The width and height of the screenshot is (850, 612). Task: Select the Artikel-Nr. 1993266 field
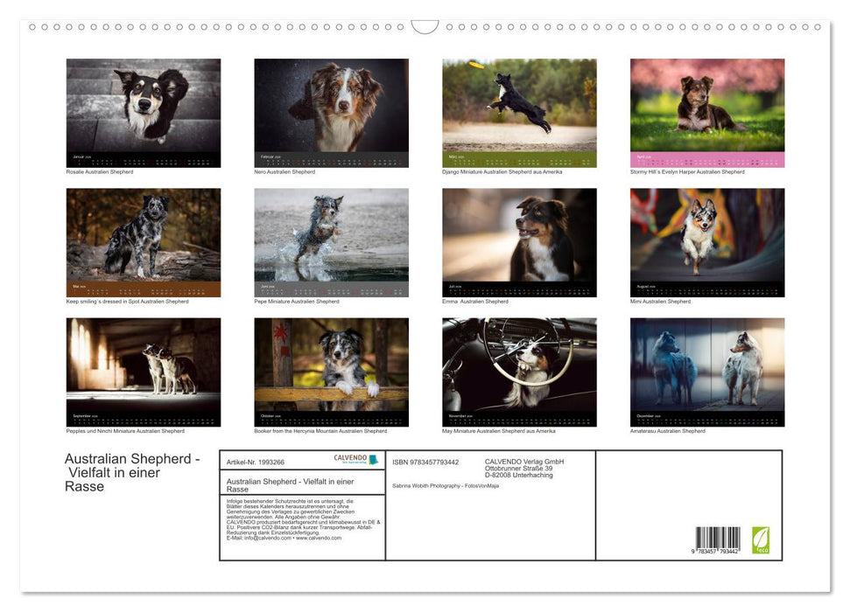click(256, 462)
